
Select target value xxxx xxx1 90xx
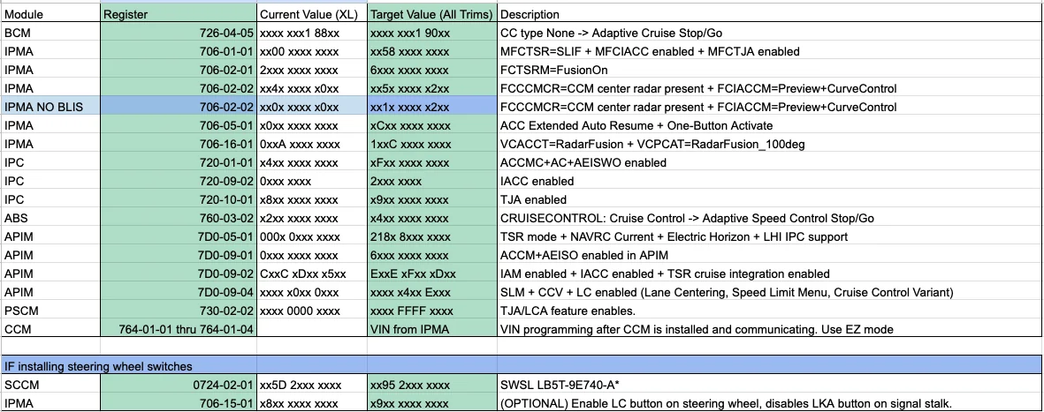(x=432, y=33)
